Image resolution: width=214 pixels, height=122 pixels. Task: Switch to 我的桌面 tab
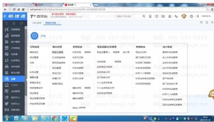[37, 23]
